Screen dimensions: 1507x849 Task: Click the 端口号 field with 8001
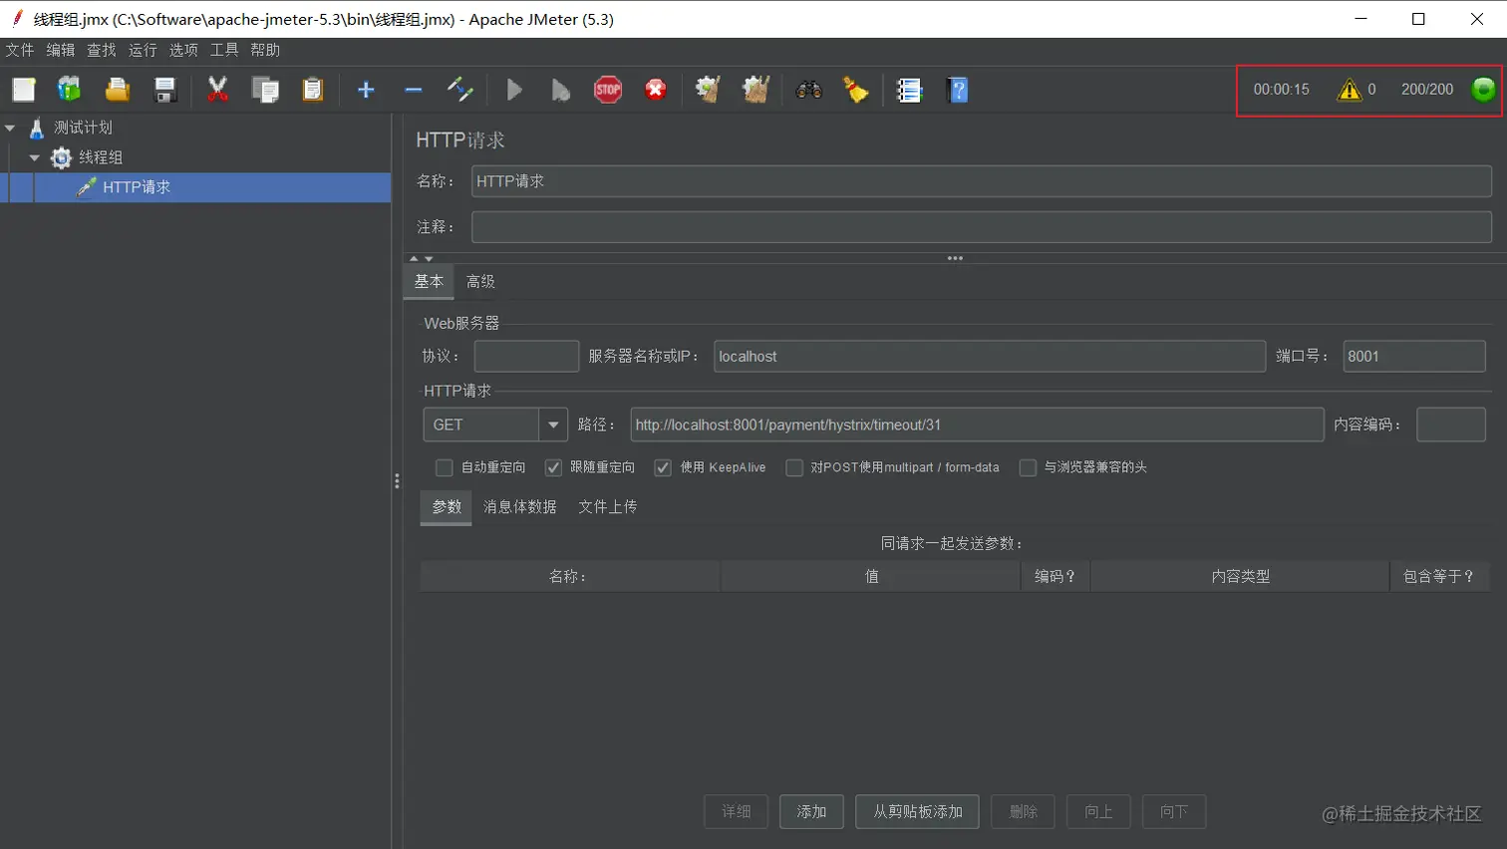pos(1414,357)
